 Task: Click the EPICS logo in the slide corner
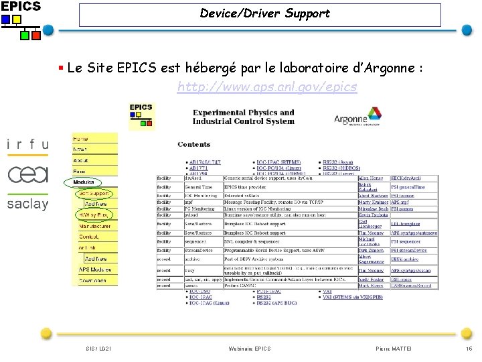tap(21, 20)
